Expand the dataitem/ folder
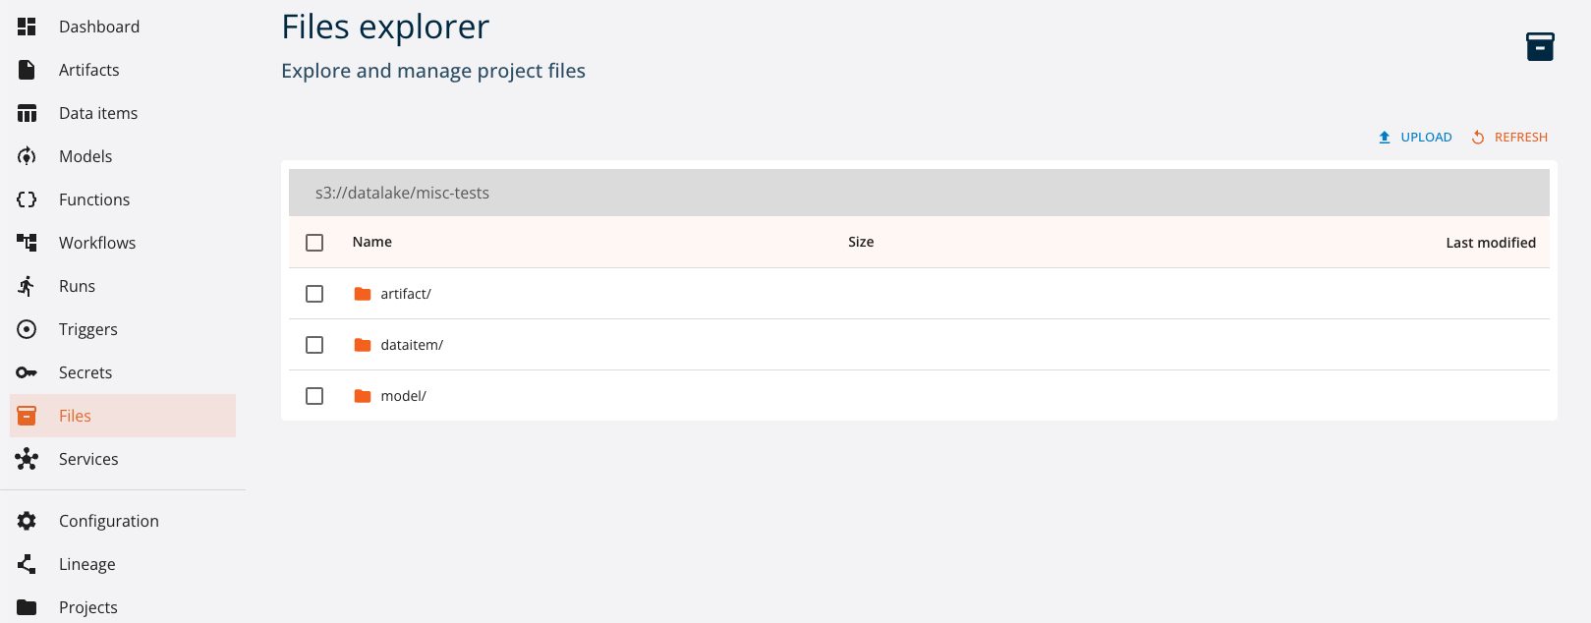Screen dimensions: 1591x623 pos(412,344)
